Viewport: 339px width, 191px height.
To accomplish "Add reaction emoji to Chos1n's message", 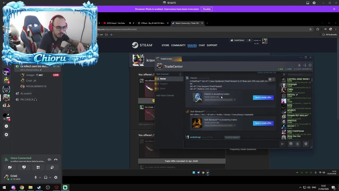I will pyautogui.click(x=270, y=79).
